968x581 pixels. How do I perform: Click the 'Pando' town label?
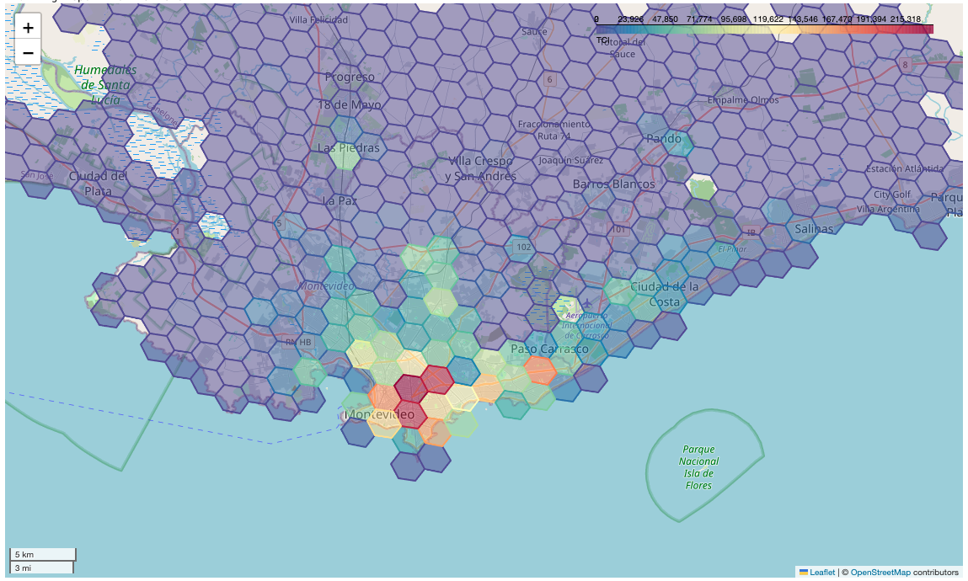664,138
